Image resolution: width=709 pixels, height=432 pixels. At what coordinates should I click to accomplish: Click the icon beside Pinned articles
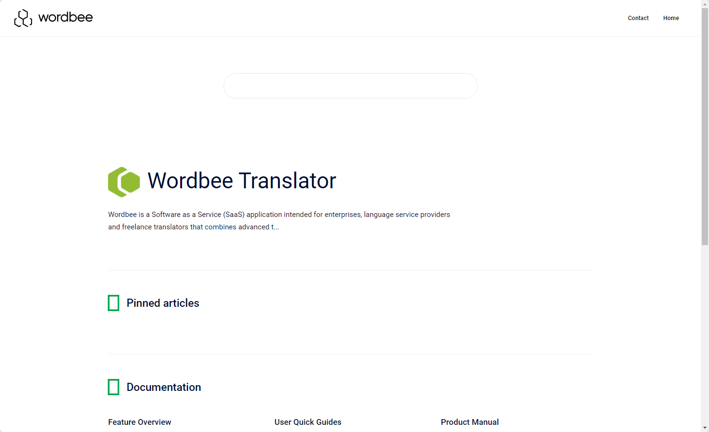[x=114, y=303]
